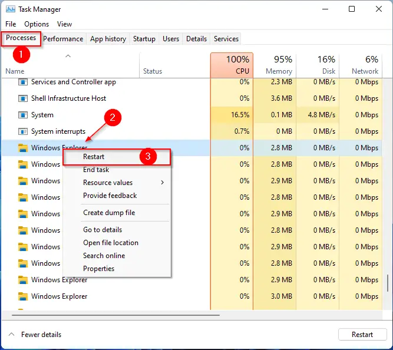Image resolution: width=393 pixels, height=350 pixels.
Task: Click the 0.1 MB memory cell
Action: click(x=275, y=115)
